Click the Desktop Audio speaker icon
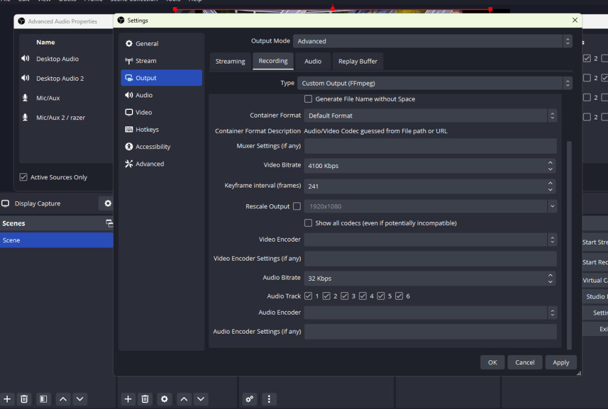 tap(26, 59)
